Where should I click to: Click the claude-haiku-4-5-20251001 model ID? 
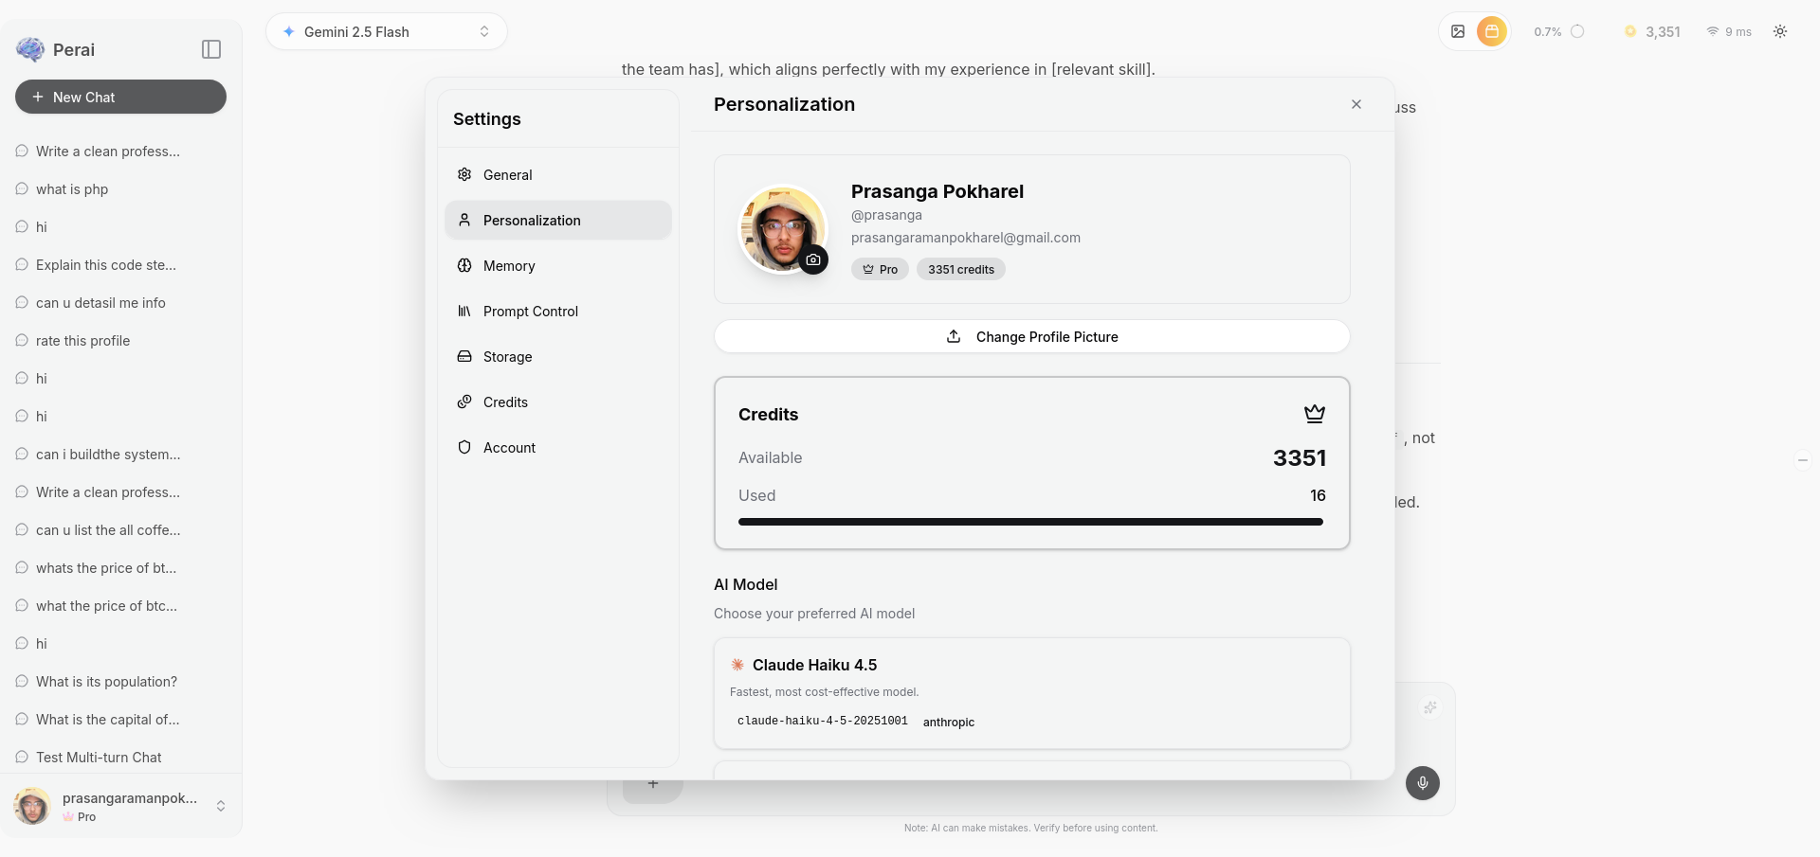(823, 722)
